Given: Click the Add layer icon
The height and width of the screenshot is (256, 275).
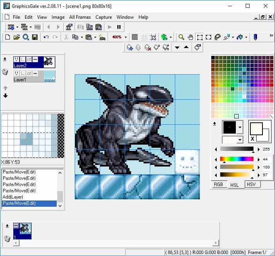Looking at the screenshot, I should click(129, 47).
